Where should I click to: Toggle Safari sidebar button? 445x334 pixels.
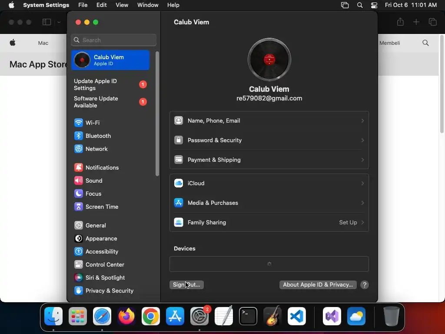click(x=46, y=22)
